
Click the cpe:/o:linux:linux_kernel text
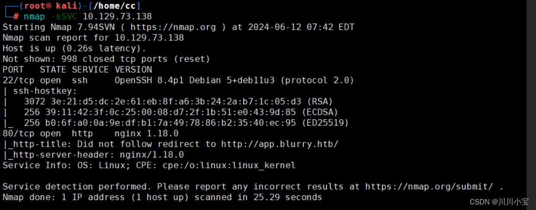pos(229,165)
